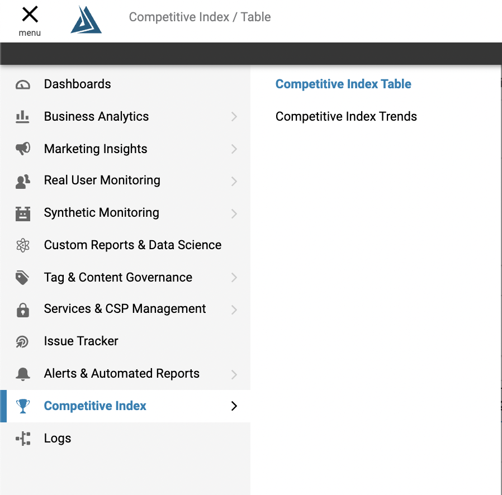
Task: Click the Competitive Index trophy icon
Action: pyautogui.click(x=23, y=406)
